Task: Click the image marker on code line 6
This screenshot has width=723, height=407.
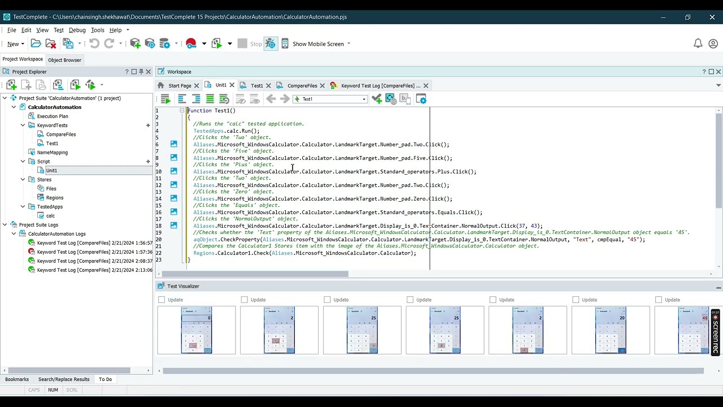Action: coord(174,144)
